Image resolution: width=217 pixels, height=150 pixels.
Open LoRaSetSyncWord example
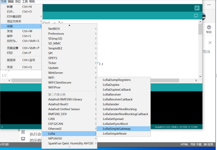(123, 124)
